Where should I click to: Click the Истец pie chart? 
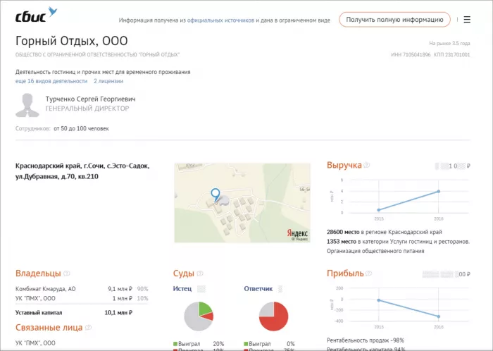[198, 316]
